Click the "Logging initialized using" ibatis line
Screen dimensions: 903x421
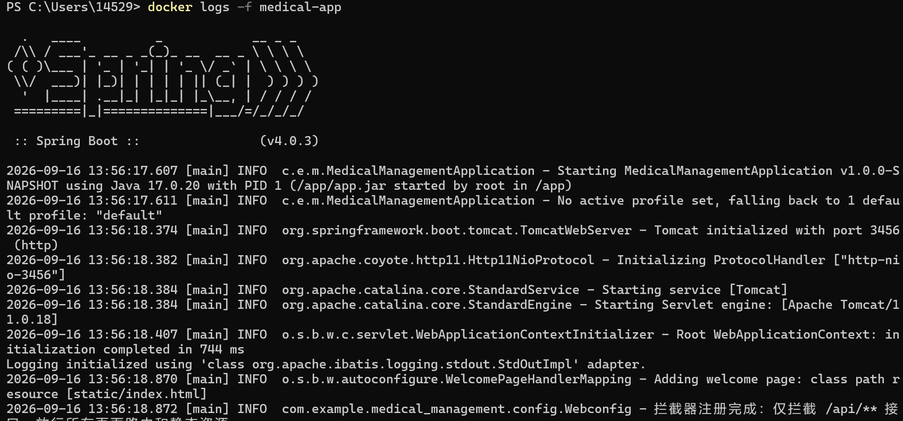click(325, 364)
